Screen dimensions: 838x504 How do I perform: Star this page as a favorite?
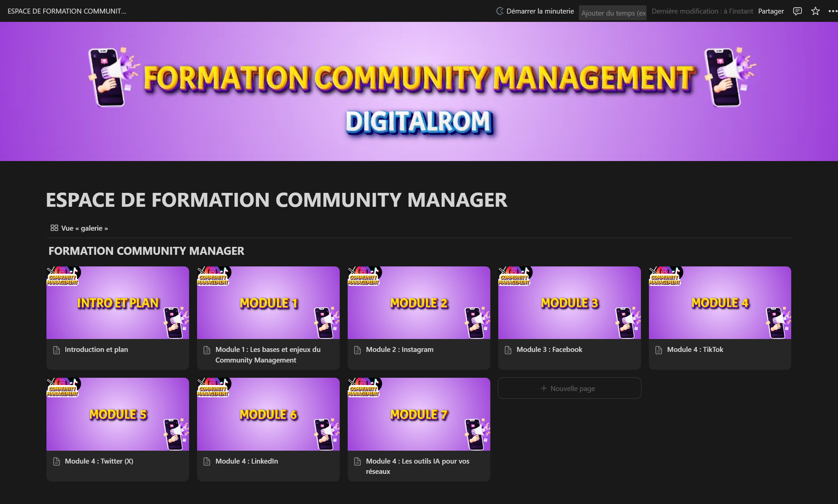[815, 11]
